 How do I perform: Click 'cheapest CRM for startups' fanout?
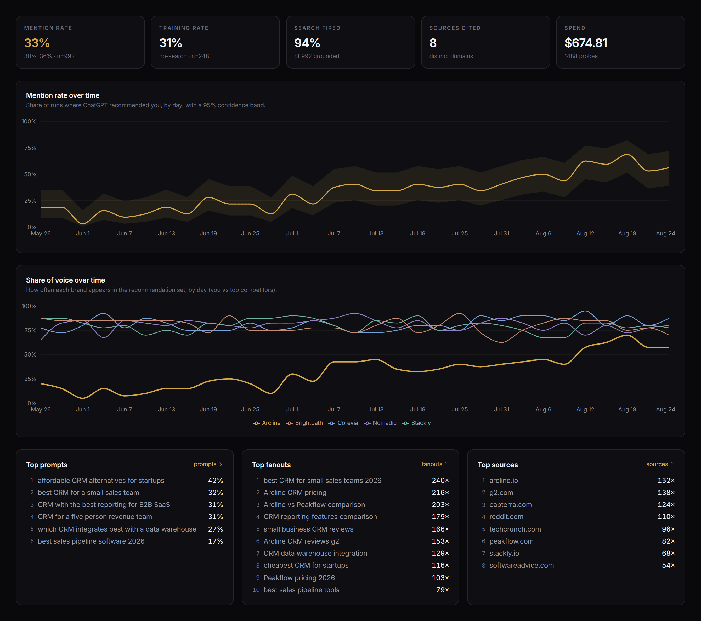(x=306, y=565)
